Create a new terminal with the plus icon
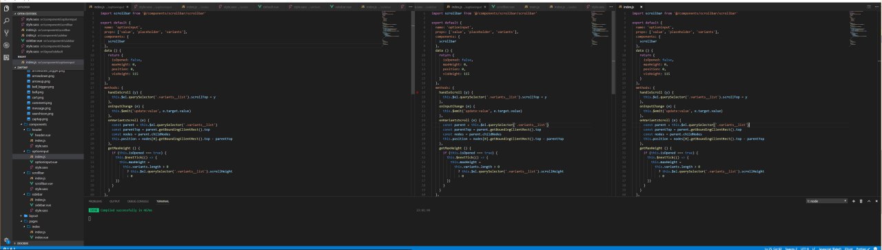This screenshot has width=882, height=250. [854, 201]
